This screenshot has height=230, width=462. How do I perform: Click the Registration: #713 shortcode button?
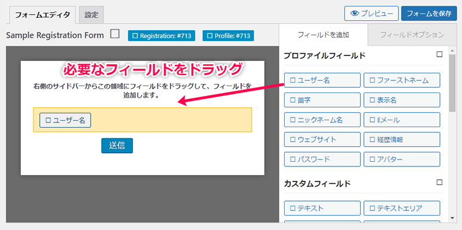(162, 36)
